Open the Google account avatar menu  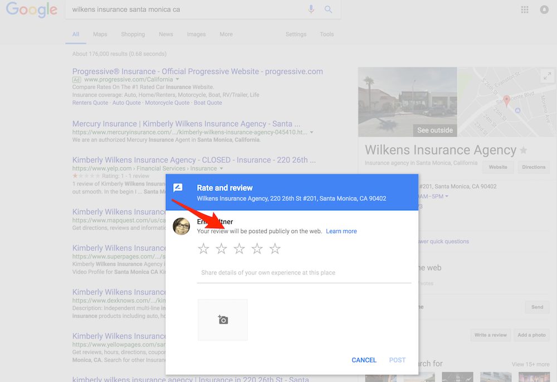pos(544,9)
